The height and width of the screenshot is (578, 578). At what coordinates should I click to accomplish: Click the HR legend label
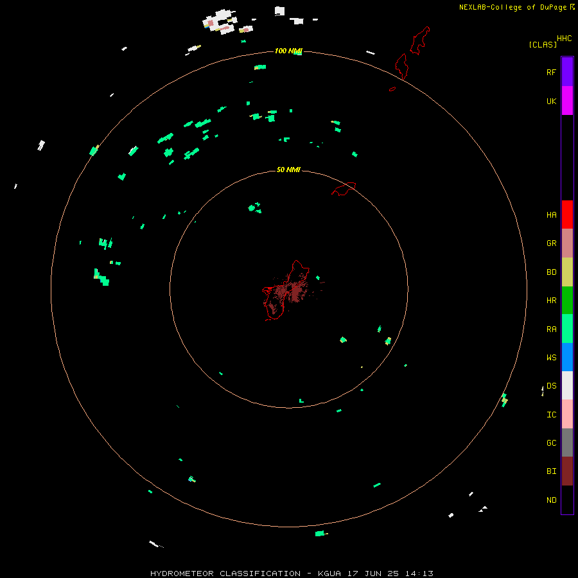coord(551,301)
